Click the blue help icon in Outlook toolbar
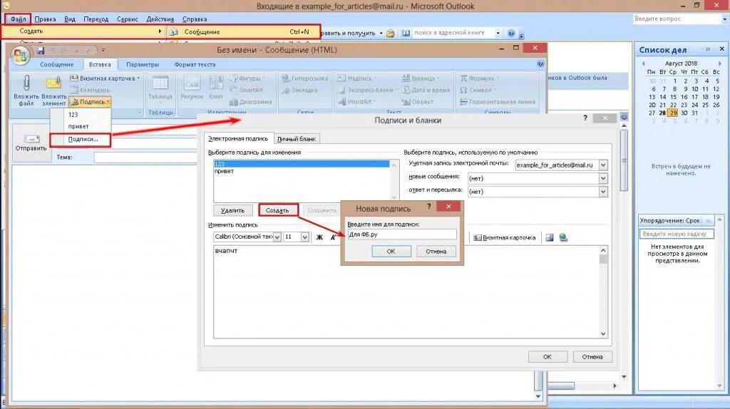The image size is (730, 409). pos(511,33)
